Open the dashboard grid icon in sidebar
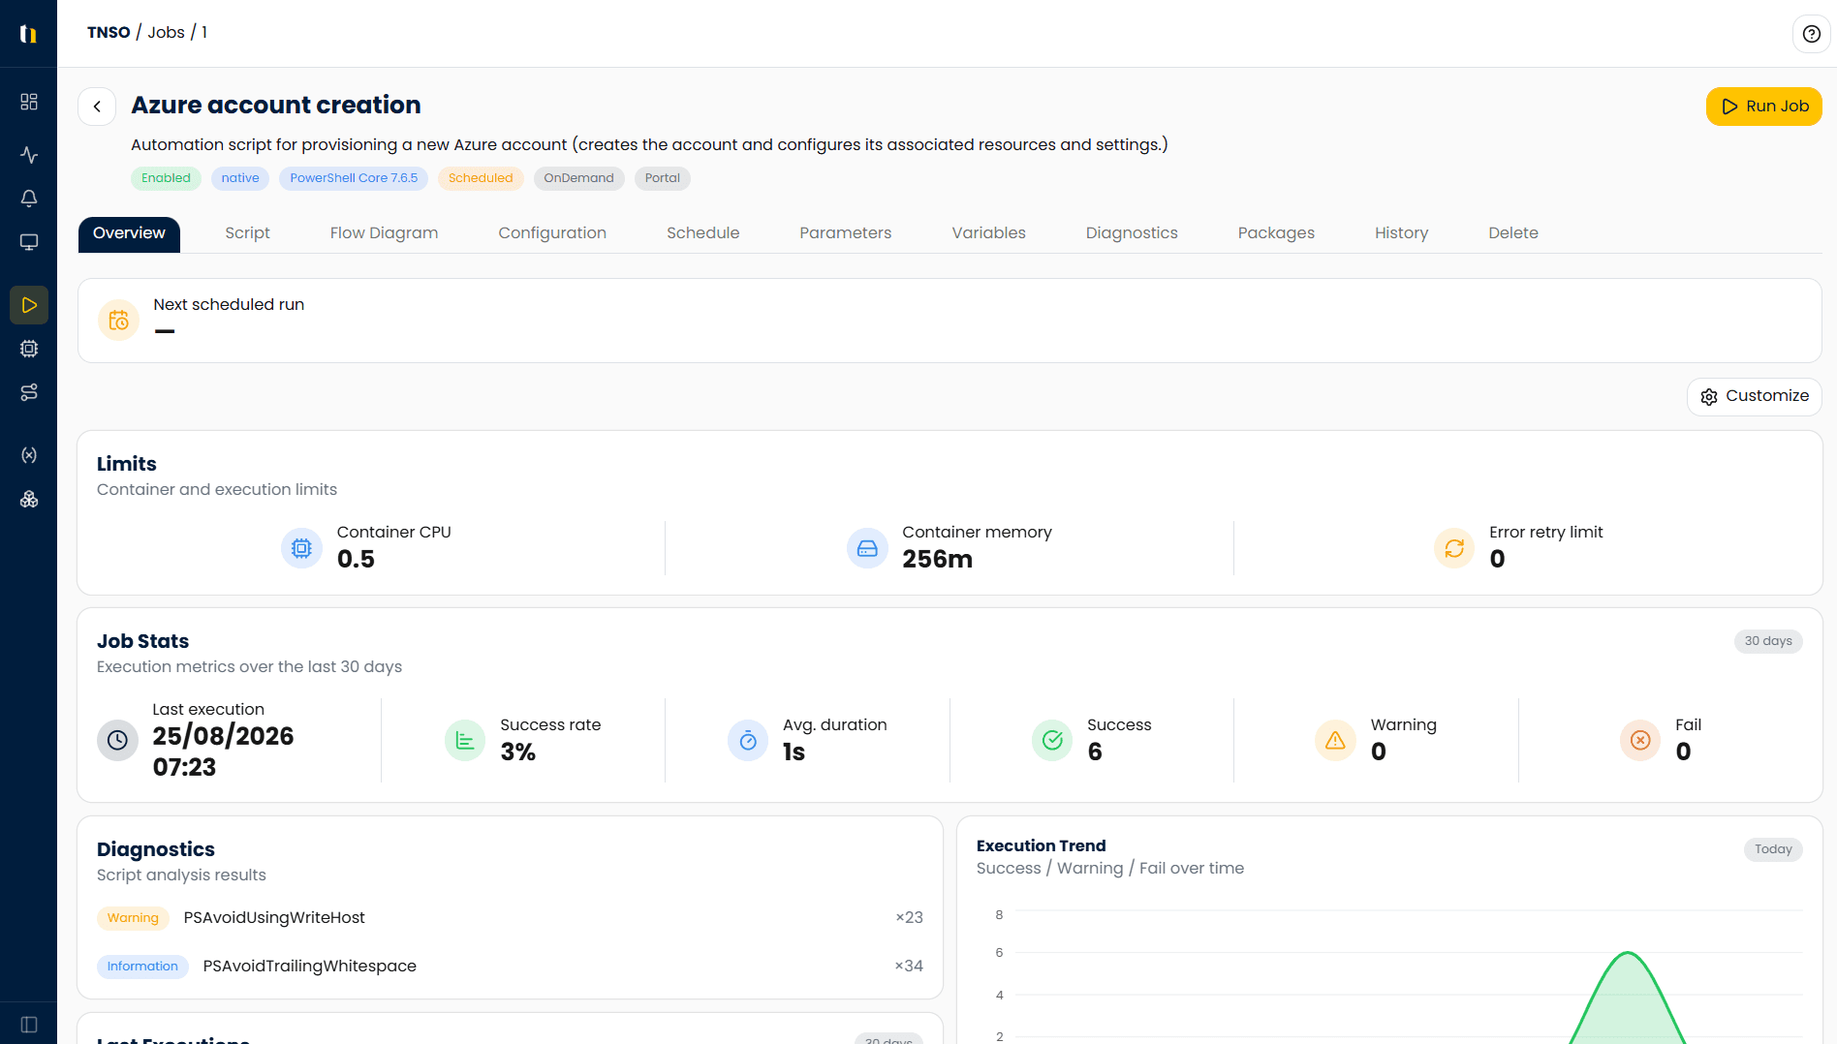 tap(29, 102)
